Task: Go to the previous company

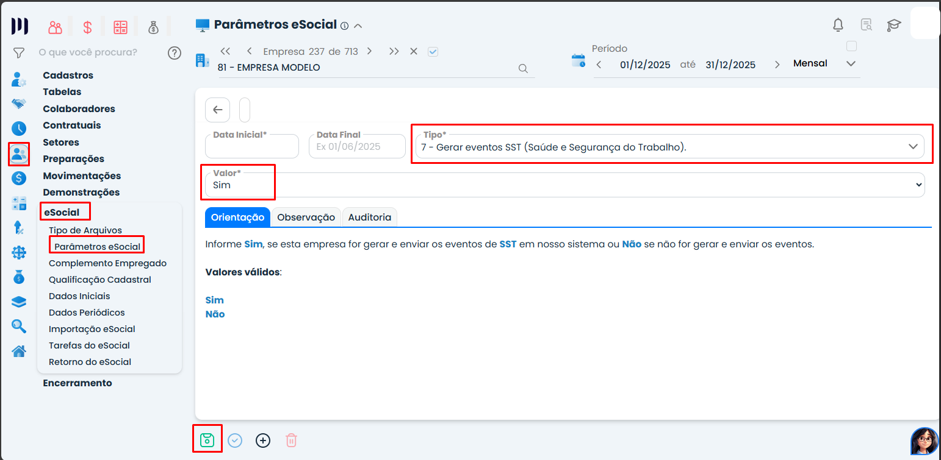Action: pos(249,51)
